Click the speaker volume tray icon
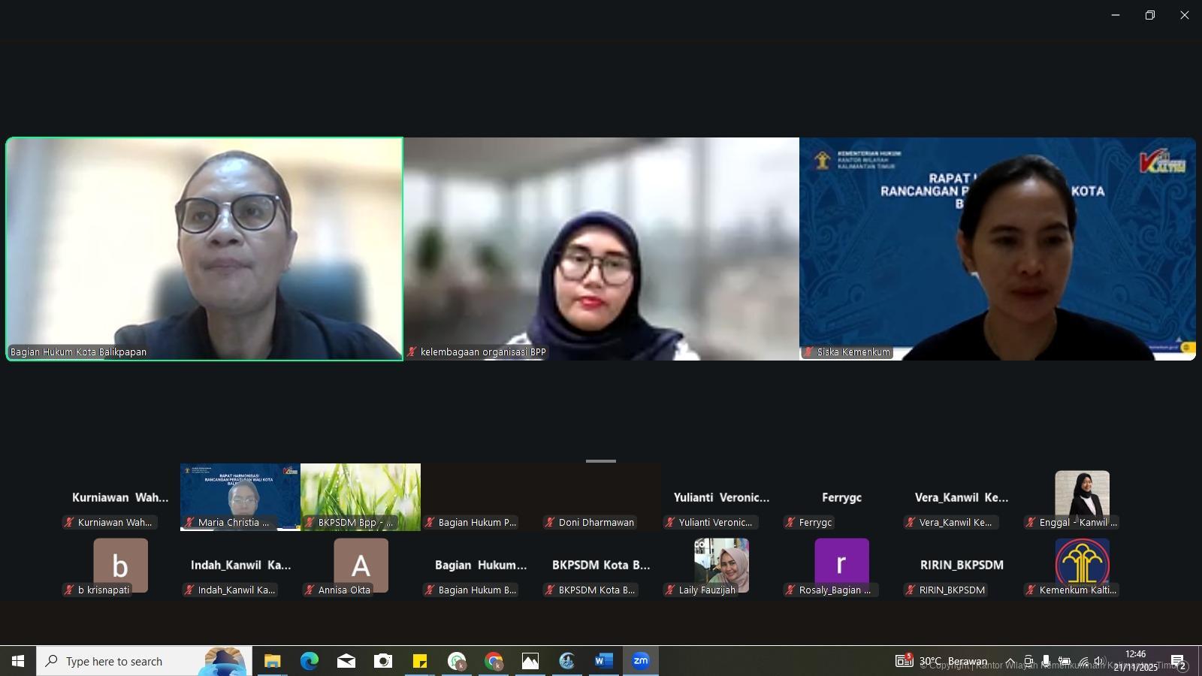Screen dimensions: 1202x676 pyautogui.click(x=1100, y=661)
